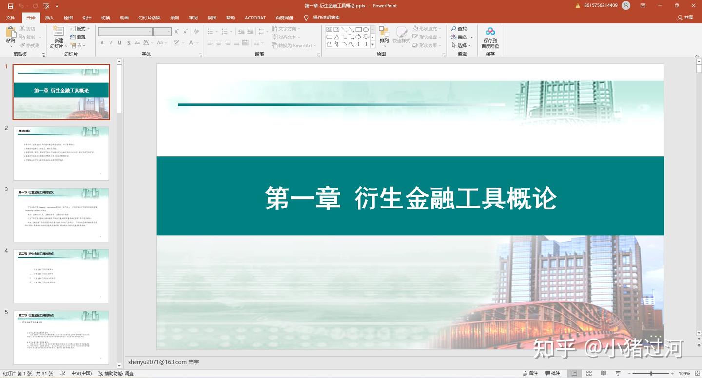
Task: Toggle underline formatting
Action: [119, 43]
